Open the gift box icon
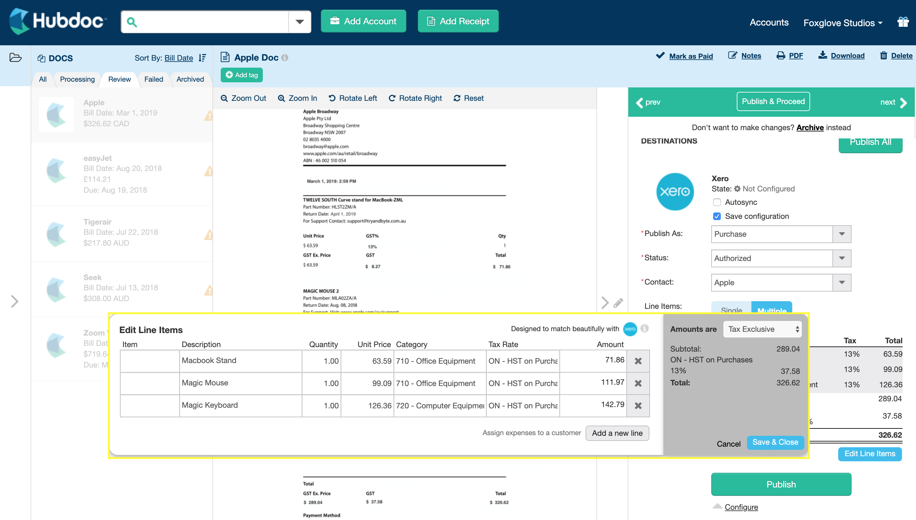916x520 pixels. coord(903,22)
